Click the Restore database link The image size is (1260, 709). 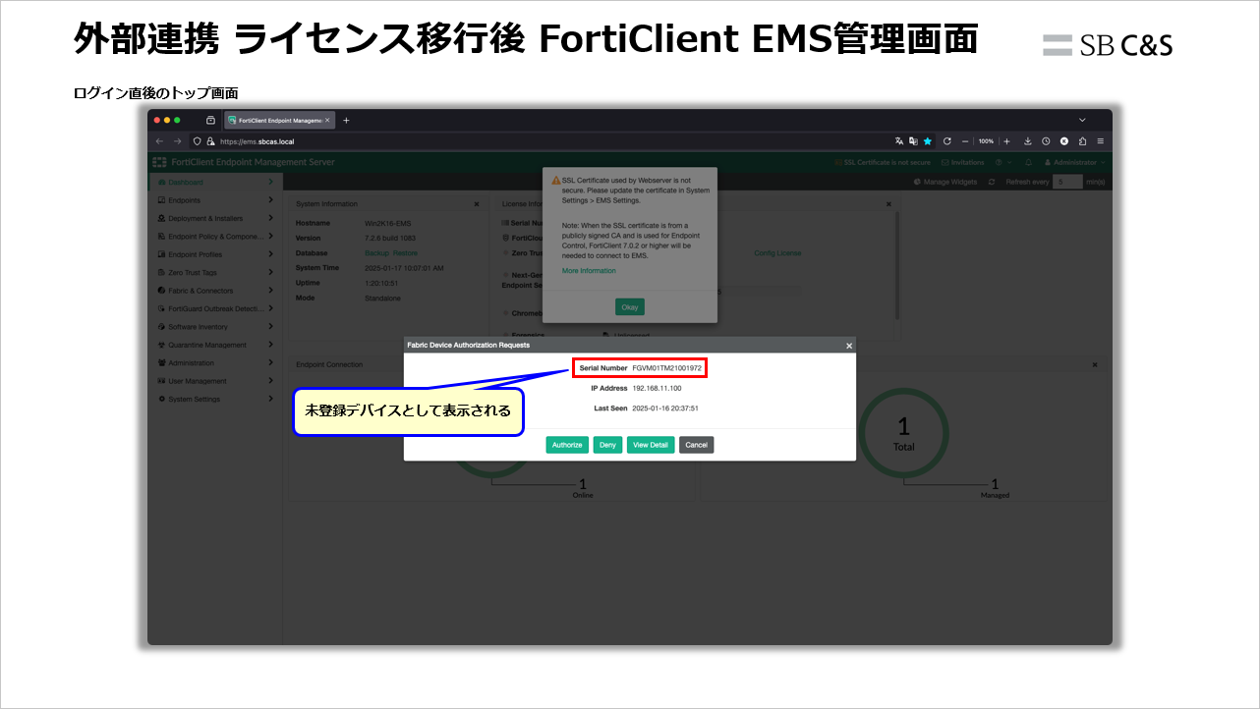click(x=405, y=253)
